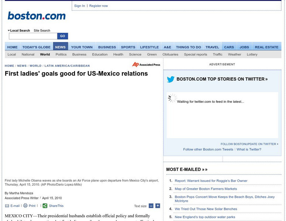This screenshot has width=286, height=221.
Task: Open the A&E nav tab
Action: point(168,47)
